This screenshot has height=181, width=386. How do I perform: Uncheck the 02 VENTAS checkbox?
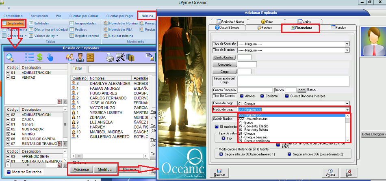(9, 78)
